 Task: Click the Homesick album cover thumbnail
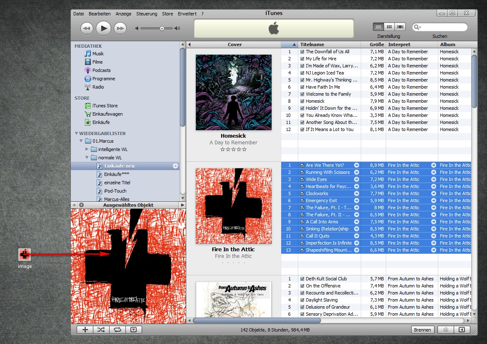(234, 92)
